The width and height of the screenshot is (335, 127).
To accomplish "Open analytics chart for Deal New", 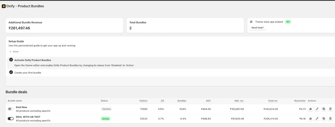I will coord(310,109).
